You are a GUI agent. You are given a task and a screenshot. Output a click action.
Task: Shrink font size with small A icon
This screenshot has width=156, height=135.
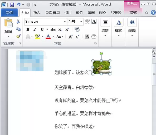coord(77,37)
